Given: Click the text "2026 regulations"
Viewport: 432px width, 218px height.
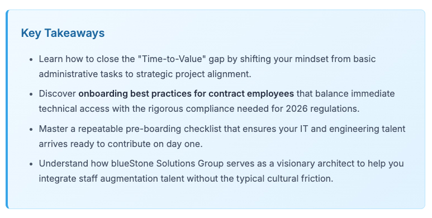Looking at the screenshot, I should [x=321, y=108].
